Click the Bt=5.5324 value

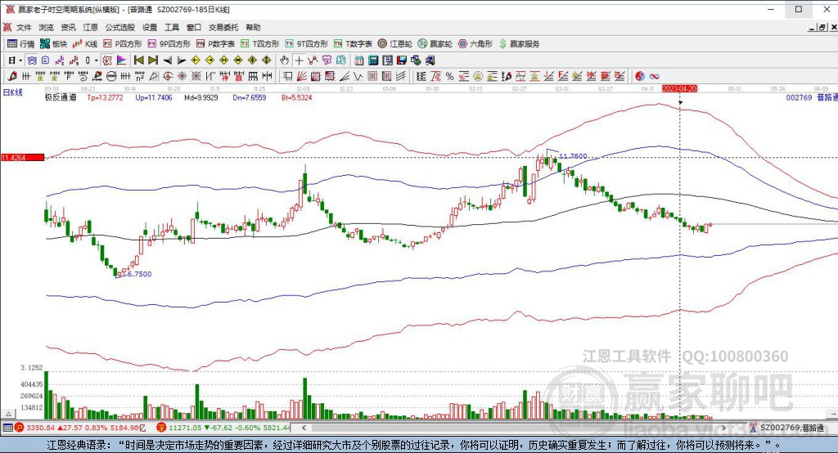tap(296, 98)
